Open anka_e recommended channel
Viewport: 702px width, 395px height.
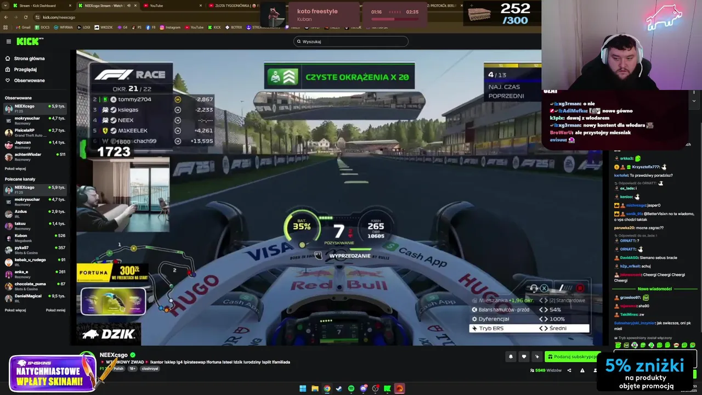point(35,274)
